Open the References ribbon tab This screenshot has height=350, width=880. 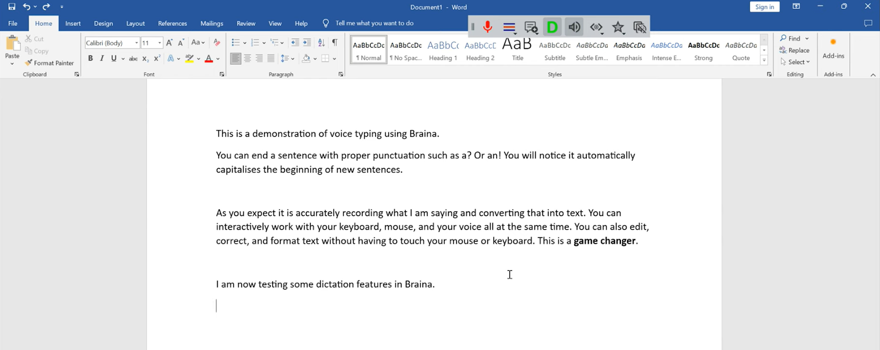(x=173, y=24)
